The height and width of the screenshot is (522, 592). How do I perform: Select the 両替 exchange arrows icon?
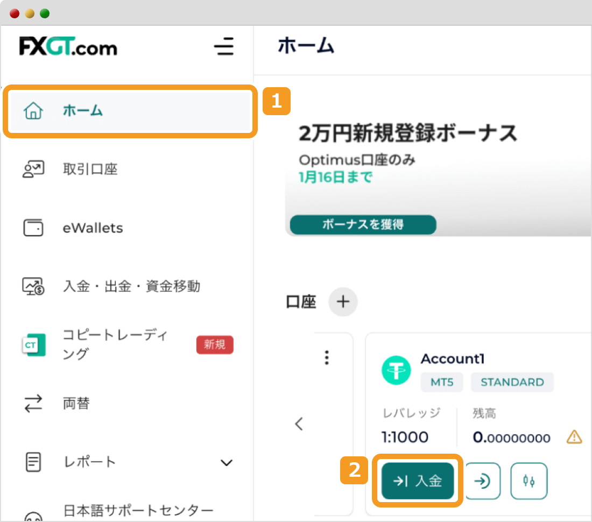33,403
